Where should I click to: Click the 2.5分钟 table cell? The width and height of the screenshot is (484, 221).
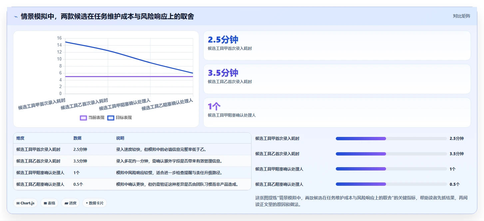(x=80, y=150)
